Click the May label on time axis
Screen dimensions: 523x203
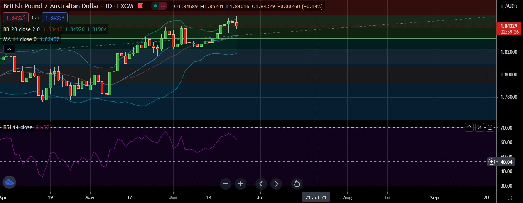91,198
